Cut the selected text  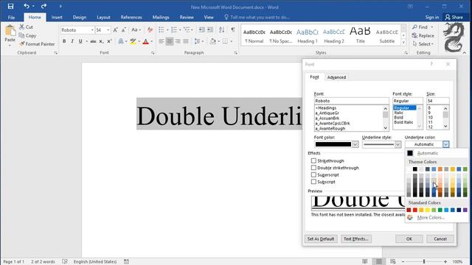click(x=26, y=27)
